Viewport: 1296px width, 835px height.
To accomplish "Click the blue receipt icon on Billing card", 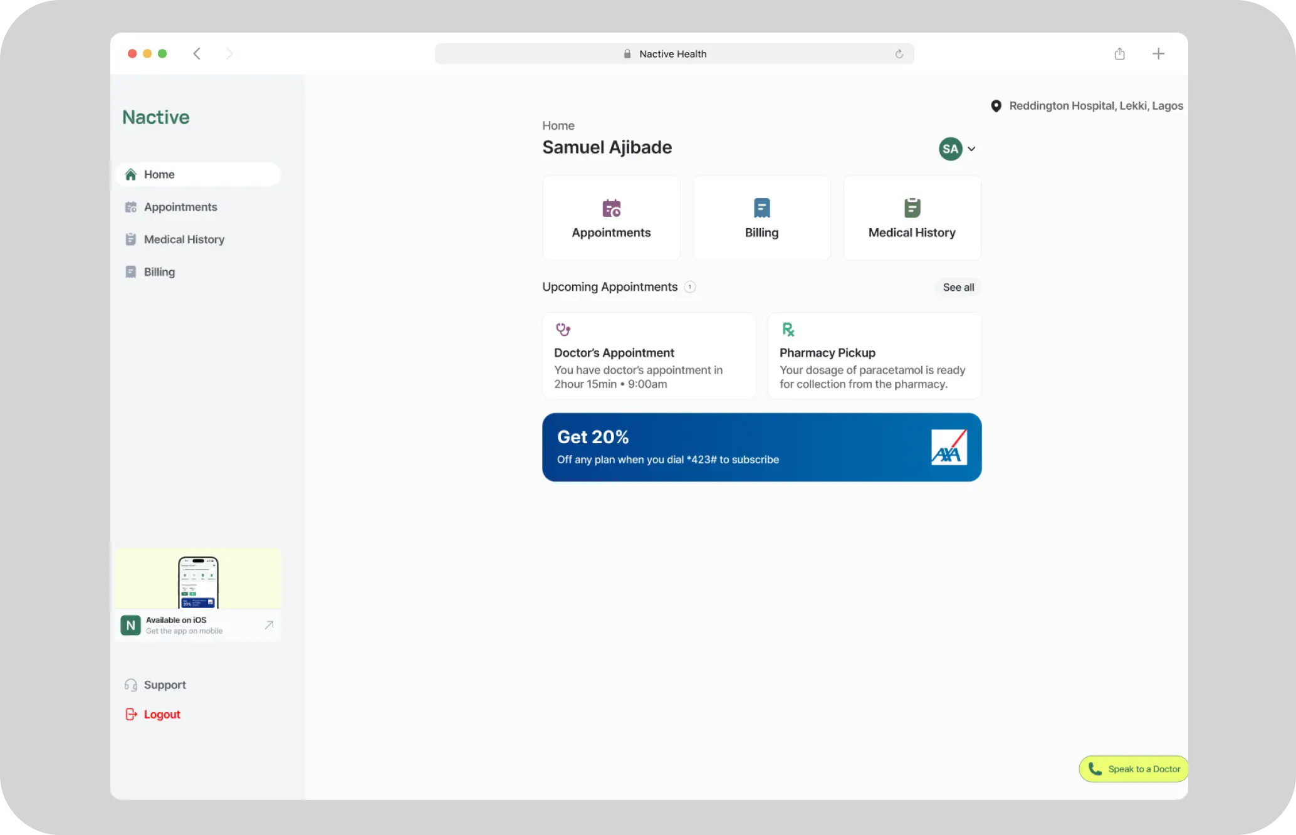I will (x=762, y=208).
